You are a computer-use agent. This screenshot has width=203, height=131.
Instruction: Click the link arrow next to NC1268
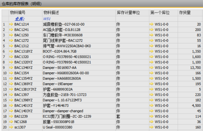coord(11,122)
